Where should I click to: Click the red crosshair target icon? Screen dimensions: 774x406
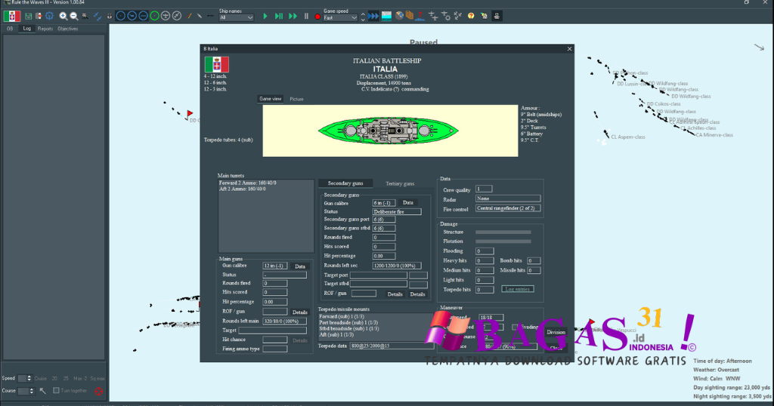click(99, 391)
